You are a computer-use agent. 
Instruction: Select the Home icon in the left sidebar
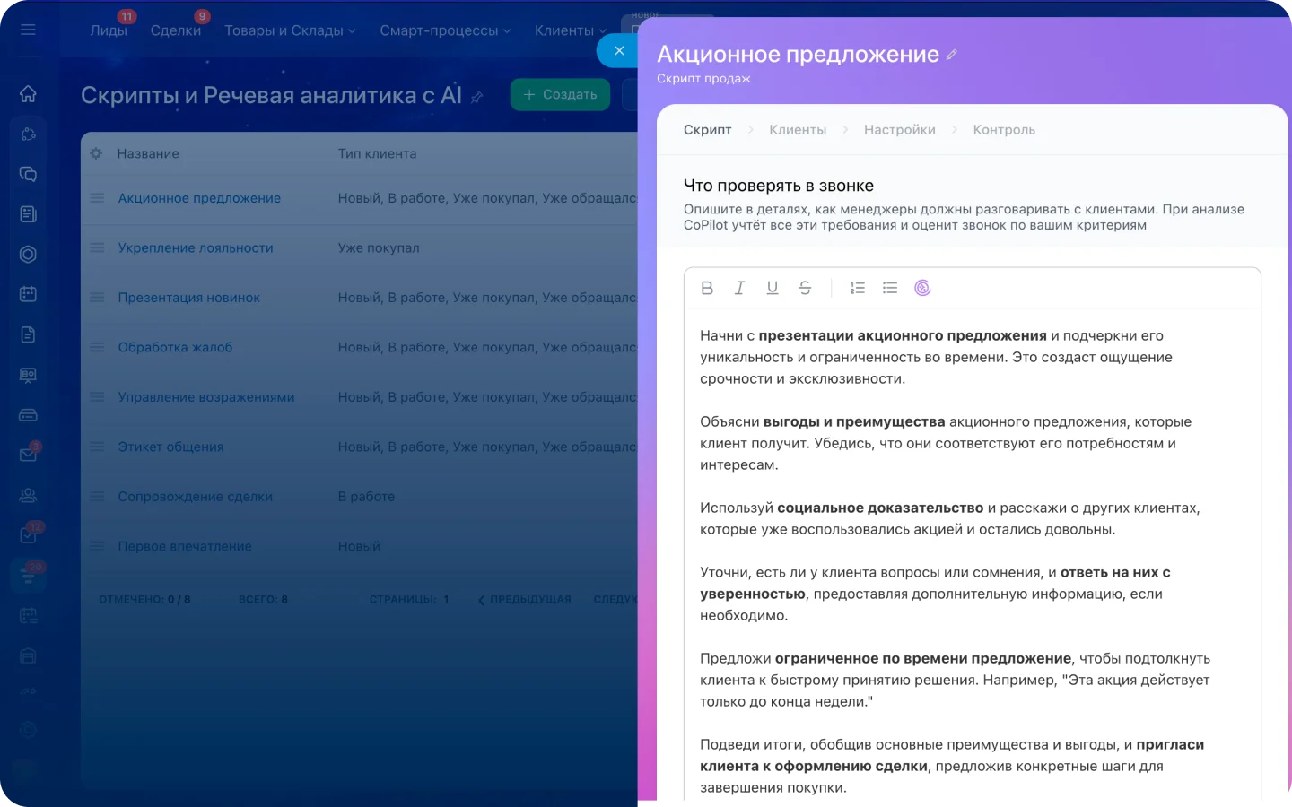click(x=28, y=93)
